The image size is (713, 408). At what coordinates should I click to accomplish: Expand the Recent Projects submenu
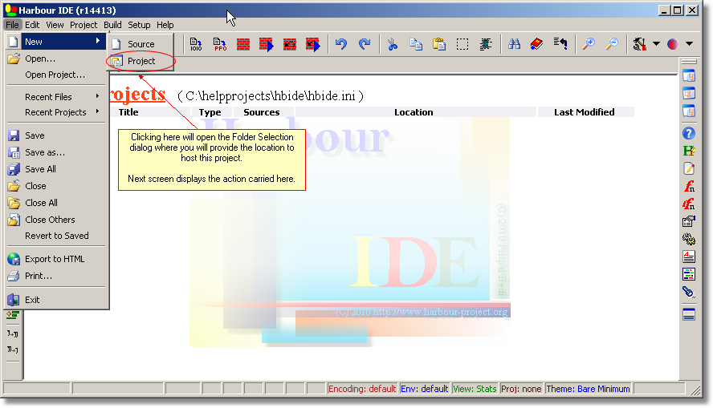point(56,112)
